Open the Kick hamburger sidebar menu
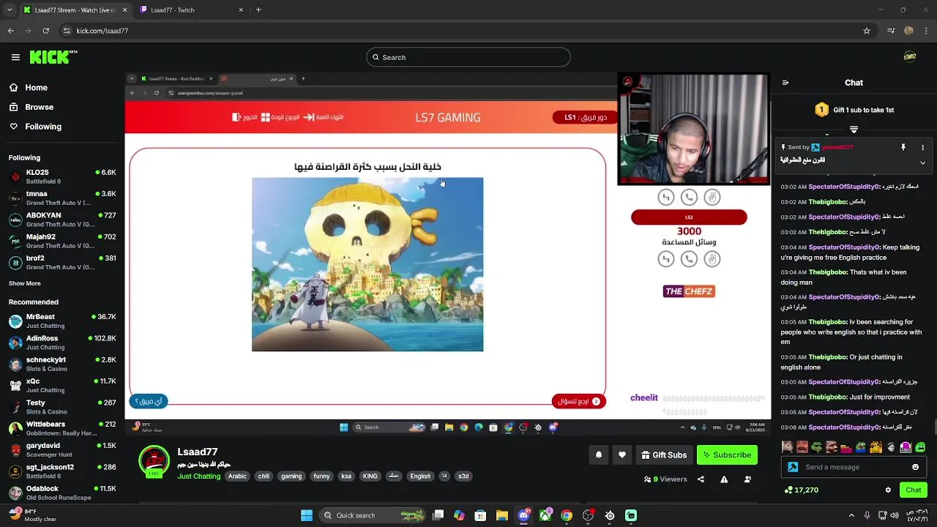This screenshot has height=527, width=937. (15, 57)
